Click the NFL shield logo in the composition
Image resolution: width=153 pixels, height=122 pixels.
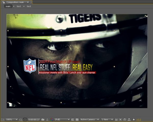tap(30, 66)
